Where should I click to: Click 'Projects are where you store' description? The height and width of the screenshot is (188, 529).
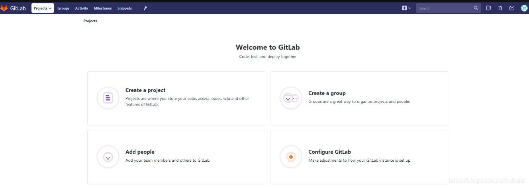click(187, 102)
